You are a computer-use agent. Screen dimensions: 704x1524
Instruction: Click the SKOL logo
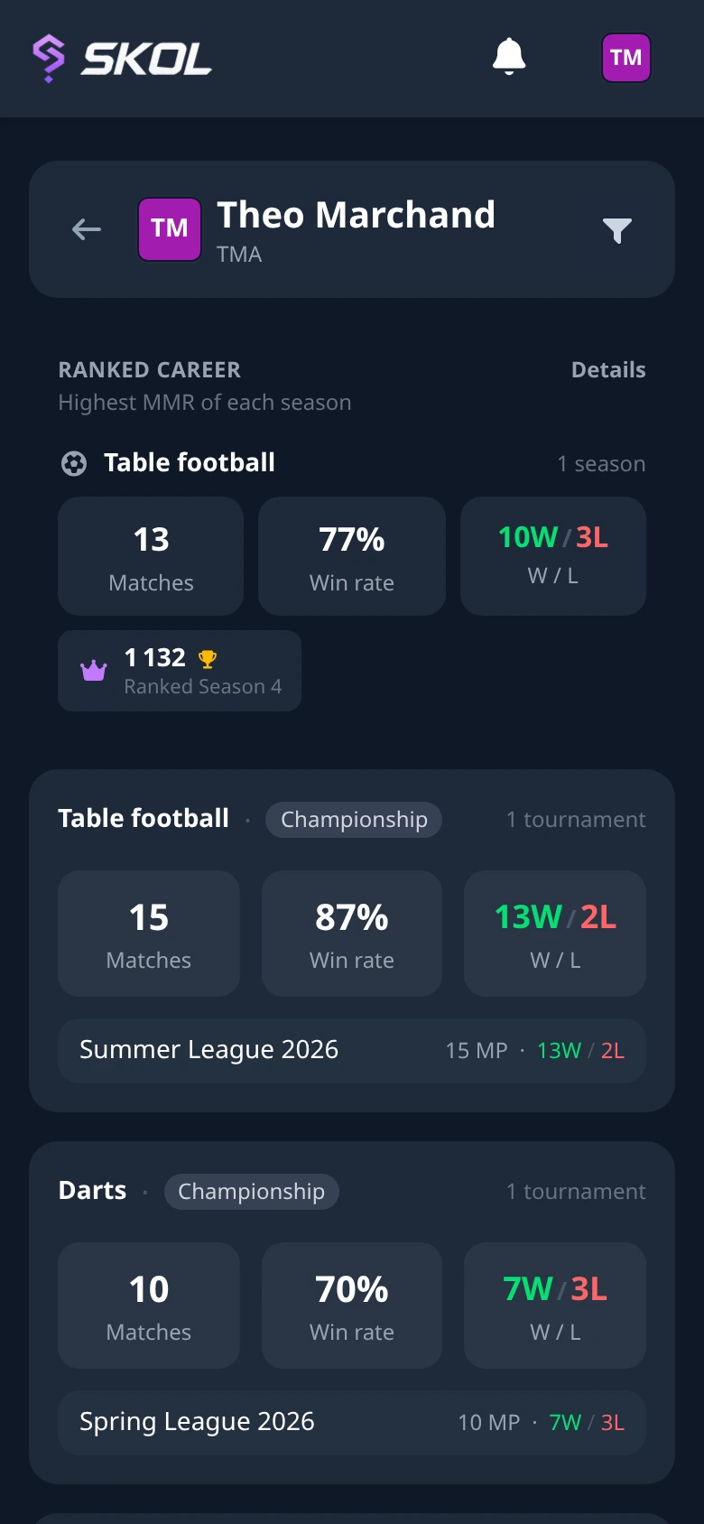122,59
